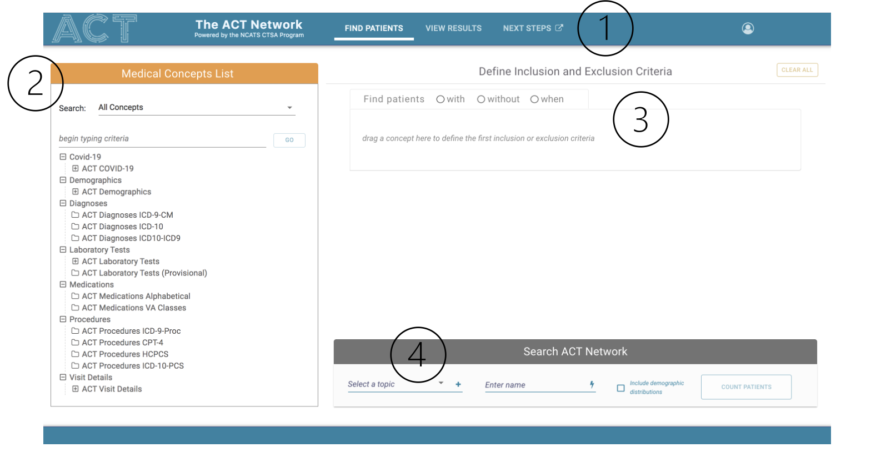Click the plus icon beside Select a topic
Image resolution: width=871 pixels, height=452 pixels.
coord(458,384)
